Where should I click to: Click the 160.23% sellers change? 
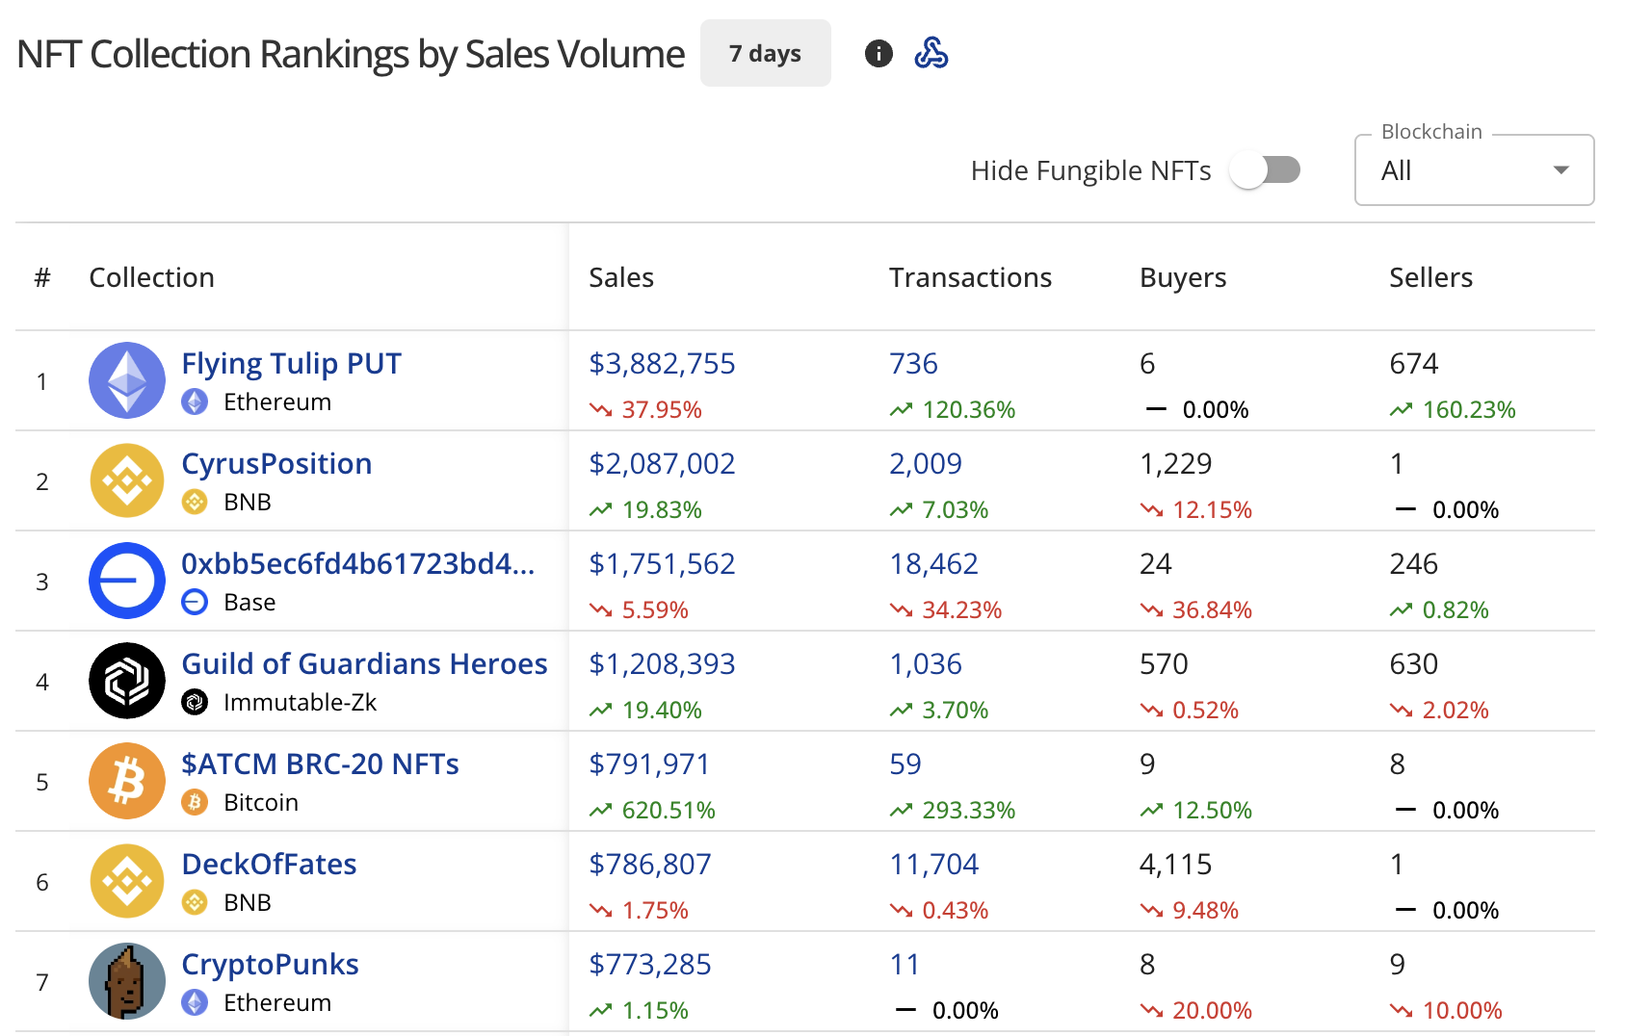tap(1453, 410)
